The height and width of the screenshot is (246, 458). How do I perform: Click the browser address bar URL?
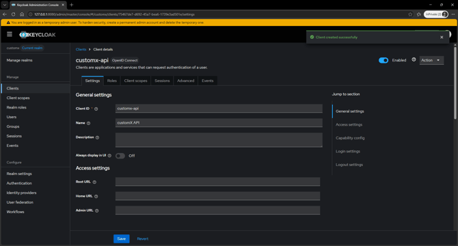coord(114,14)
